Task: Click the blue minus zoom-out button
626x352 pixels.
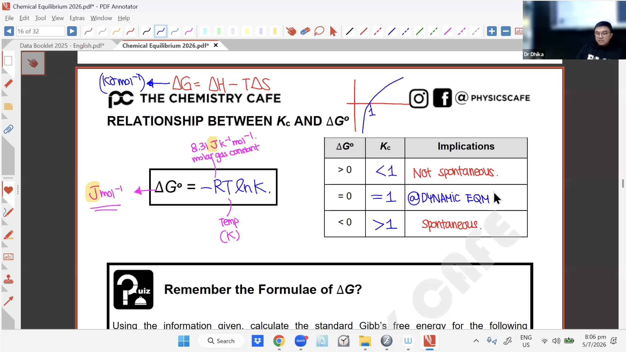Action: tap(506, 31)
